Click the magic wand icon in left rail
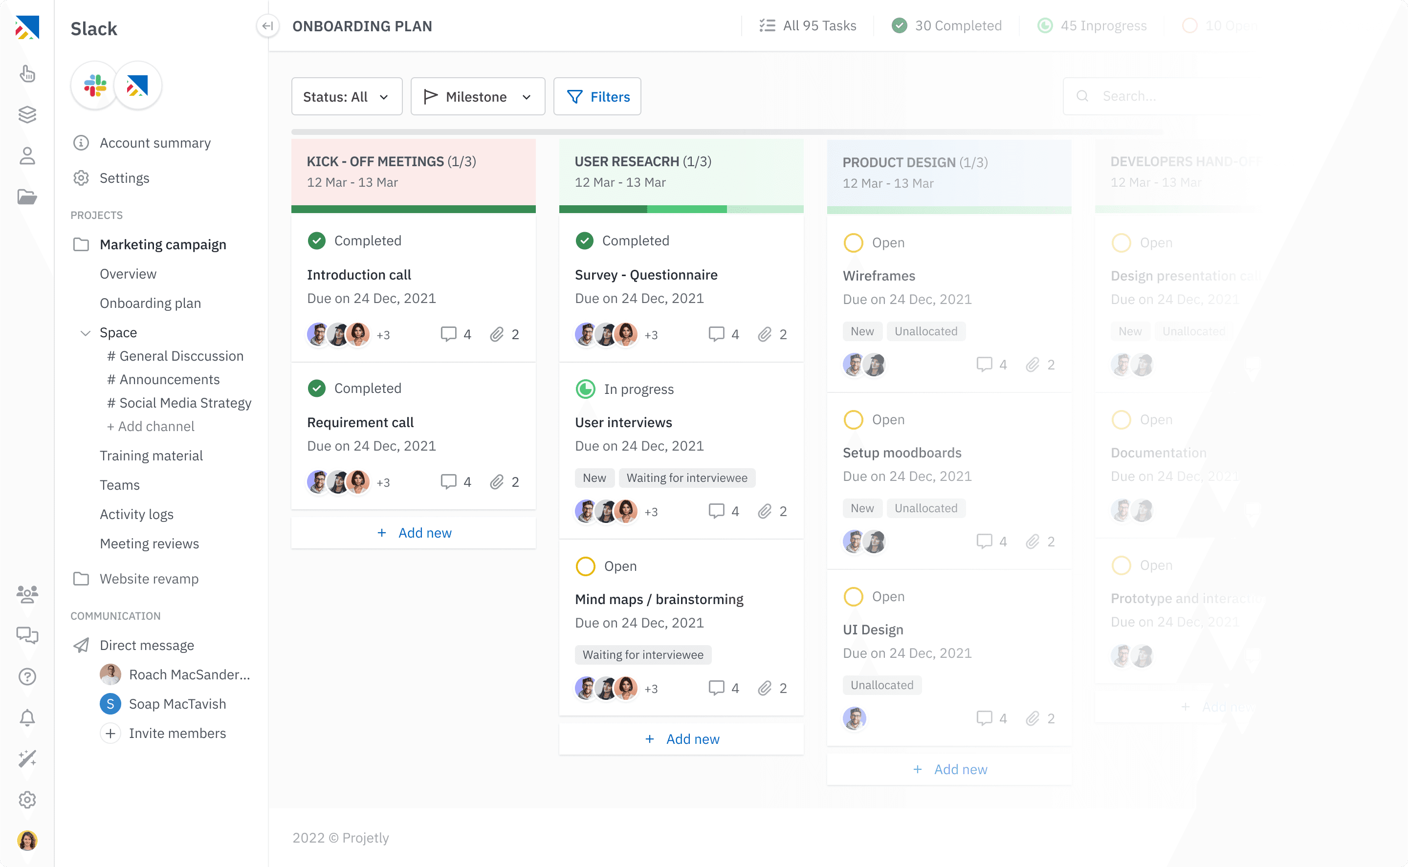Screen dimensions: 1408x867 pos(27,759)
